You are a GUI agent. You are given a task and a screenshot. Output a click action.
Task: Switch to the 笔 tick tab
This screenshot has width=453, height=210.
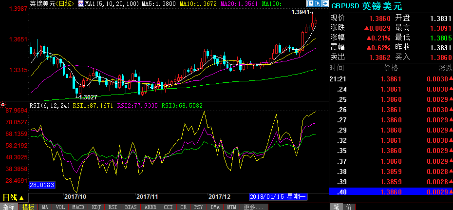pyautogui.click(x=336, y=207)
